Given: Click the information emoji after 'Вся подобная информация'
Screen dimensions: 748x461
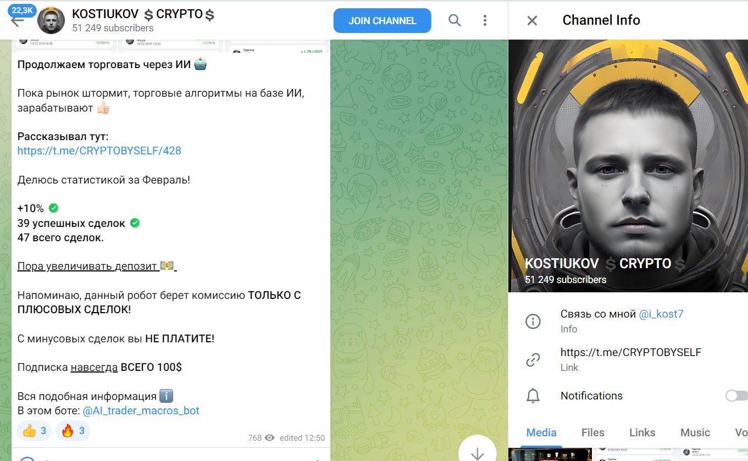Looking at the screenshot, I should coord(166,396).
